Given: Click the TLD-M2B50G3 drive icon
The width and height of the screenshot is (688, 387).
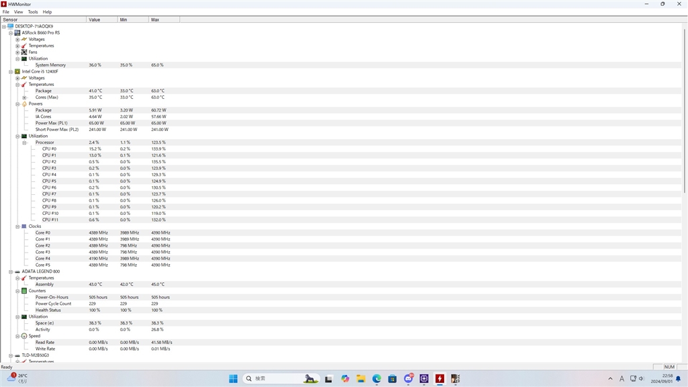Looking at the screenshot, I should 17,355.
